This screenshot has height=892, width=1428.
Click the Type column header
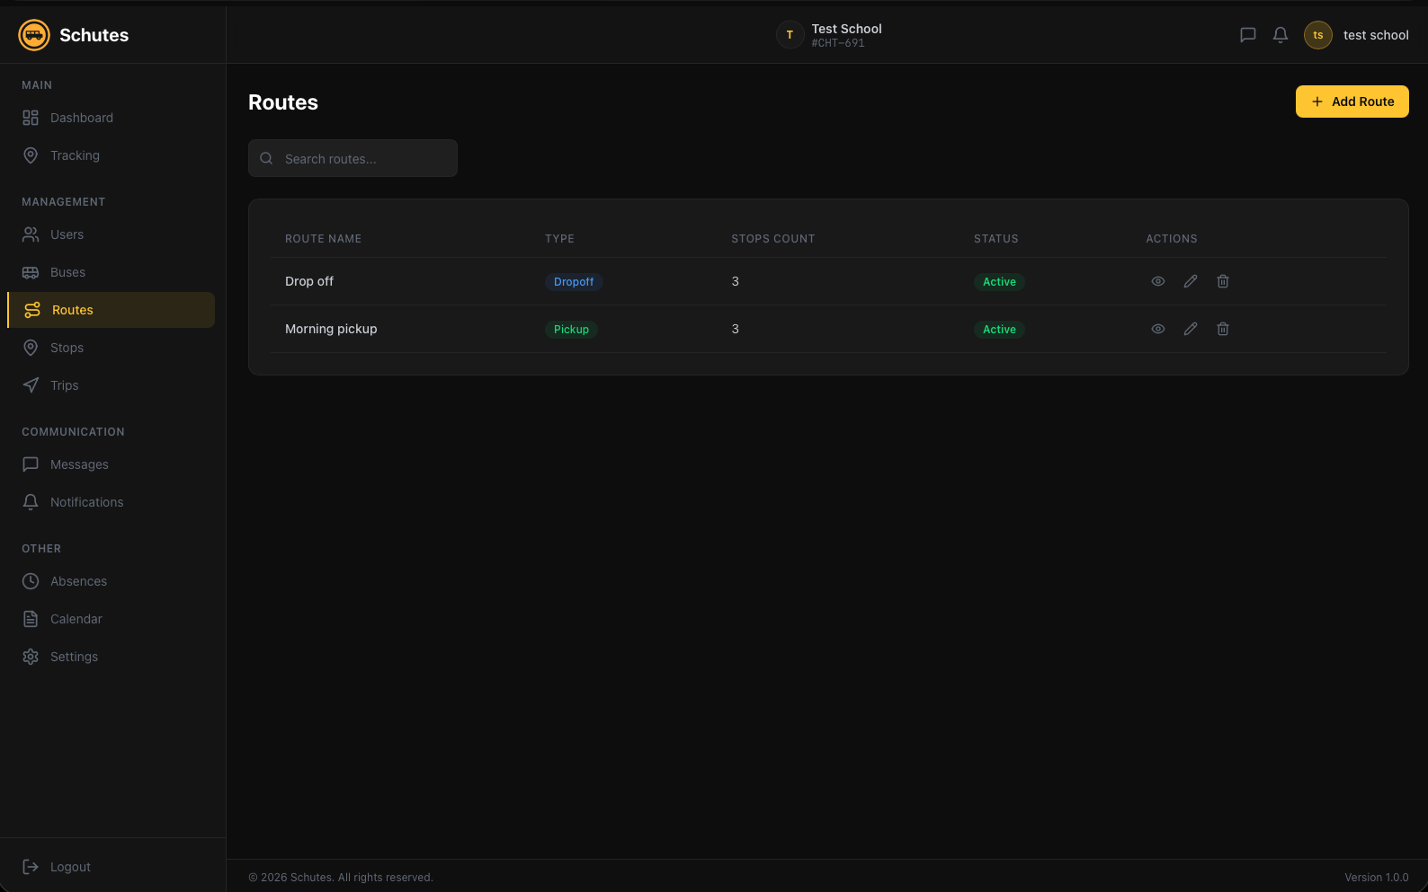(x=559, y=239)
